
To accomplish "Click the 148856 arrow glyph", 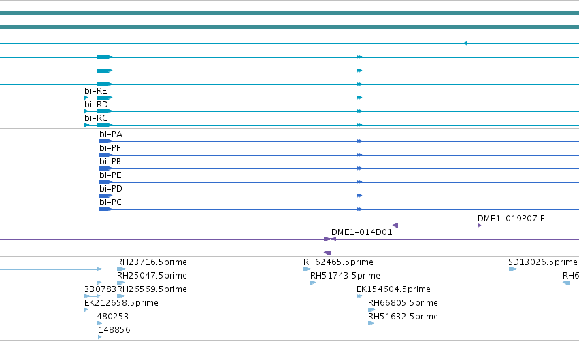I will click(100, 337).
